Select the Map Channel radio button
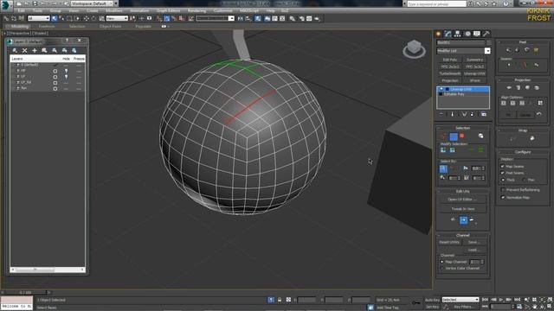 (x=442, y=262)
